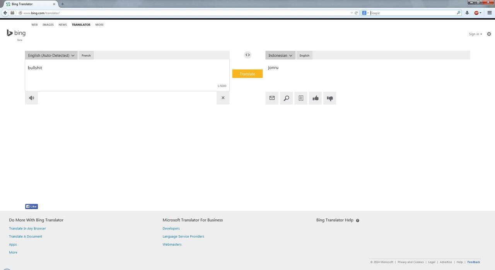
Task: Open the Feedback footer link
Action: click(474, 262)
